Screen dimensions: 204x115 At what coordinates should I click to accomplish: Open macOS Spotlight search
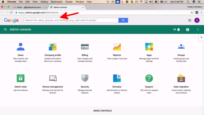188,2
